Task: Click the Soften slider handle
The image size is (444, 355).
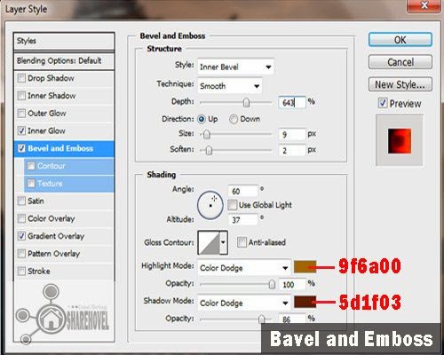Action: [209, 150]
